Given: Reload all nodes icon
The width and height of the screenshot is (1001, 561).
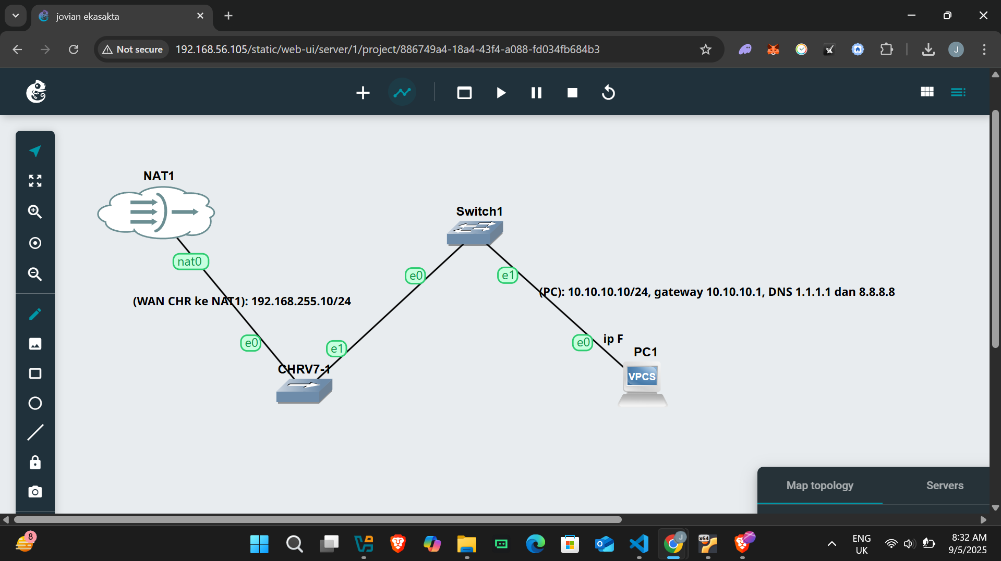Looking at the screenshot, I should point(608,93).
